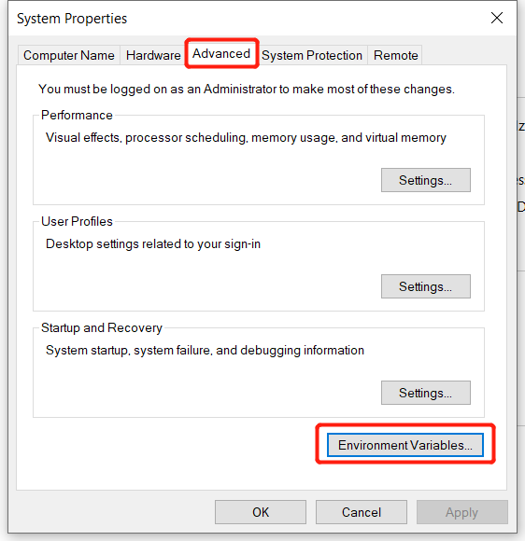Viewport: 525px width, 541px height.
Task: Click the System Properties title bar text
Action: 72,19
